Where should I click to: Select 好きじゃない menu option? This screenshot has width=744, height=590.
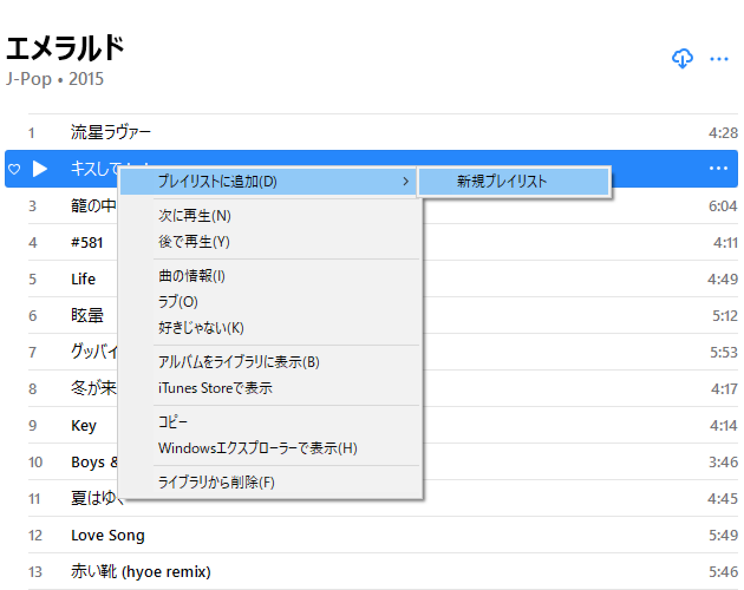pos(201,328)
